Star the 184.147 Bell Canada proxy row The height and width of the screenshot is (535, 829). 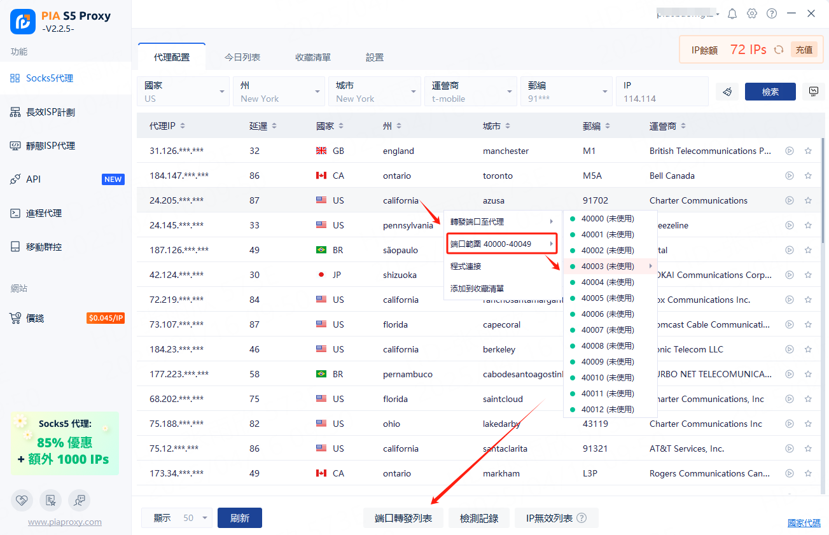pos(808,176)
